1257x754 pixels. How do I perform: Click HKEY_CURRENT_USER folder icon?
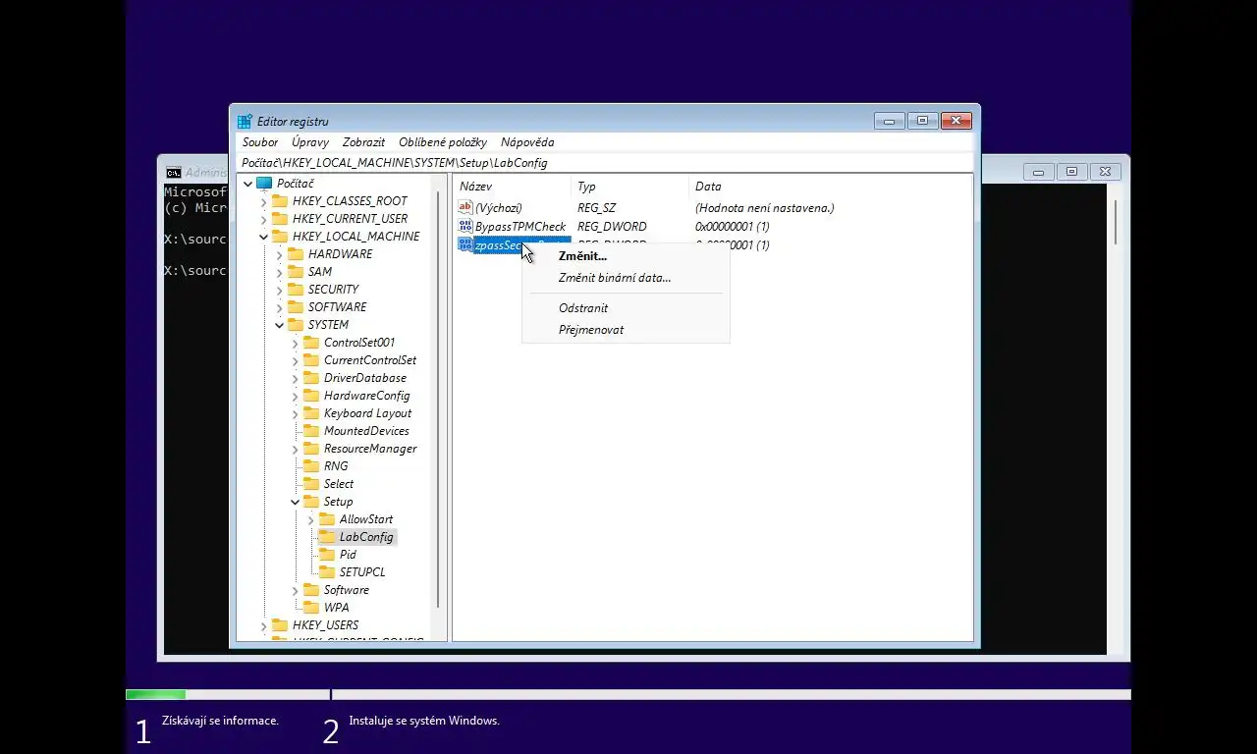point(280,219)
